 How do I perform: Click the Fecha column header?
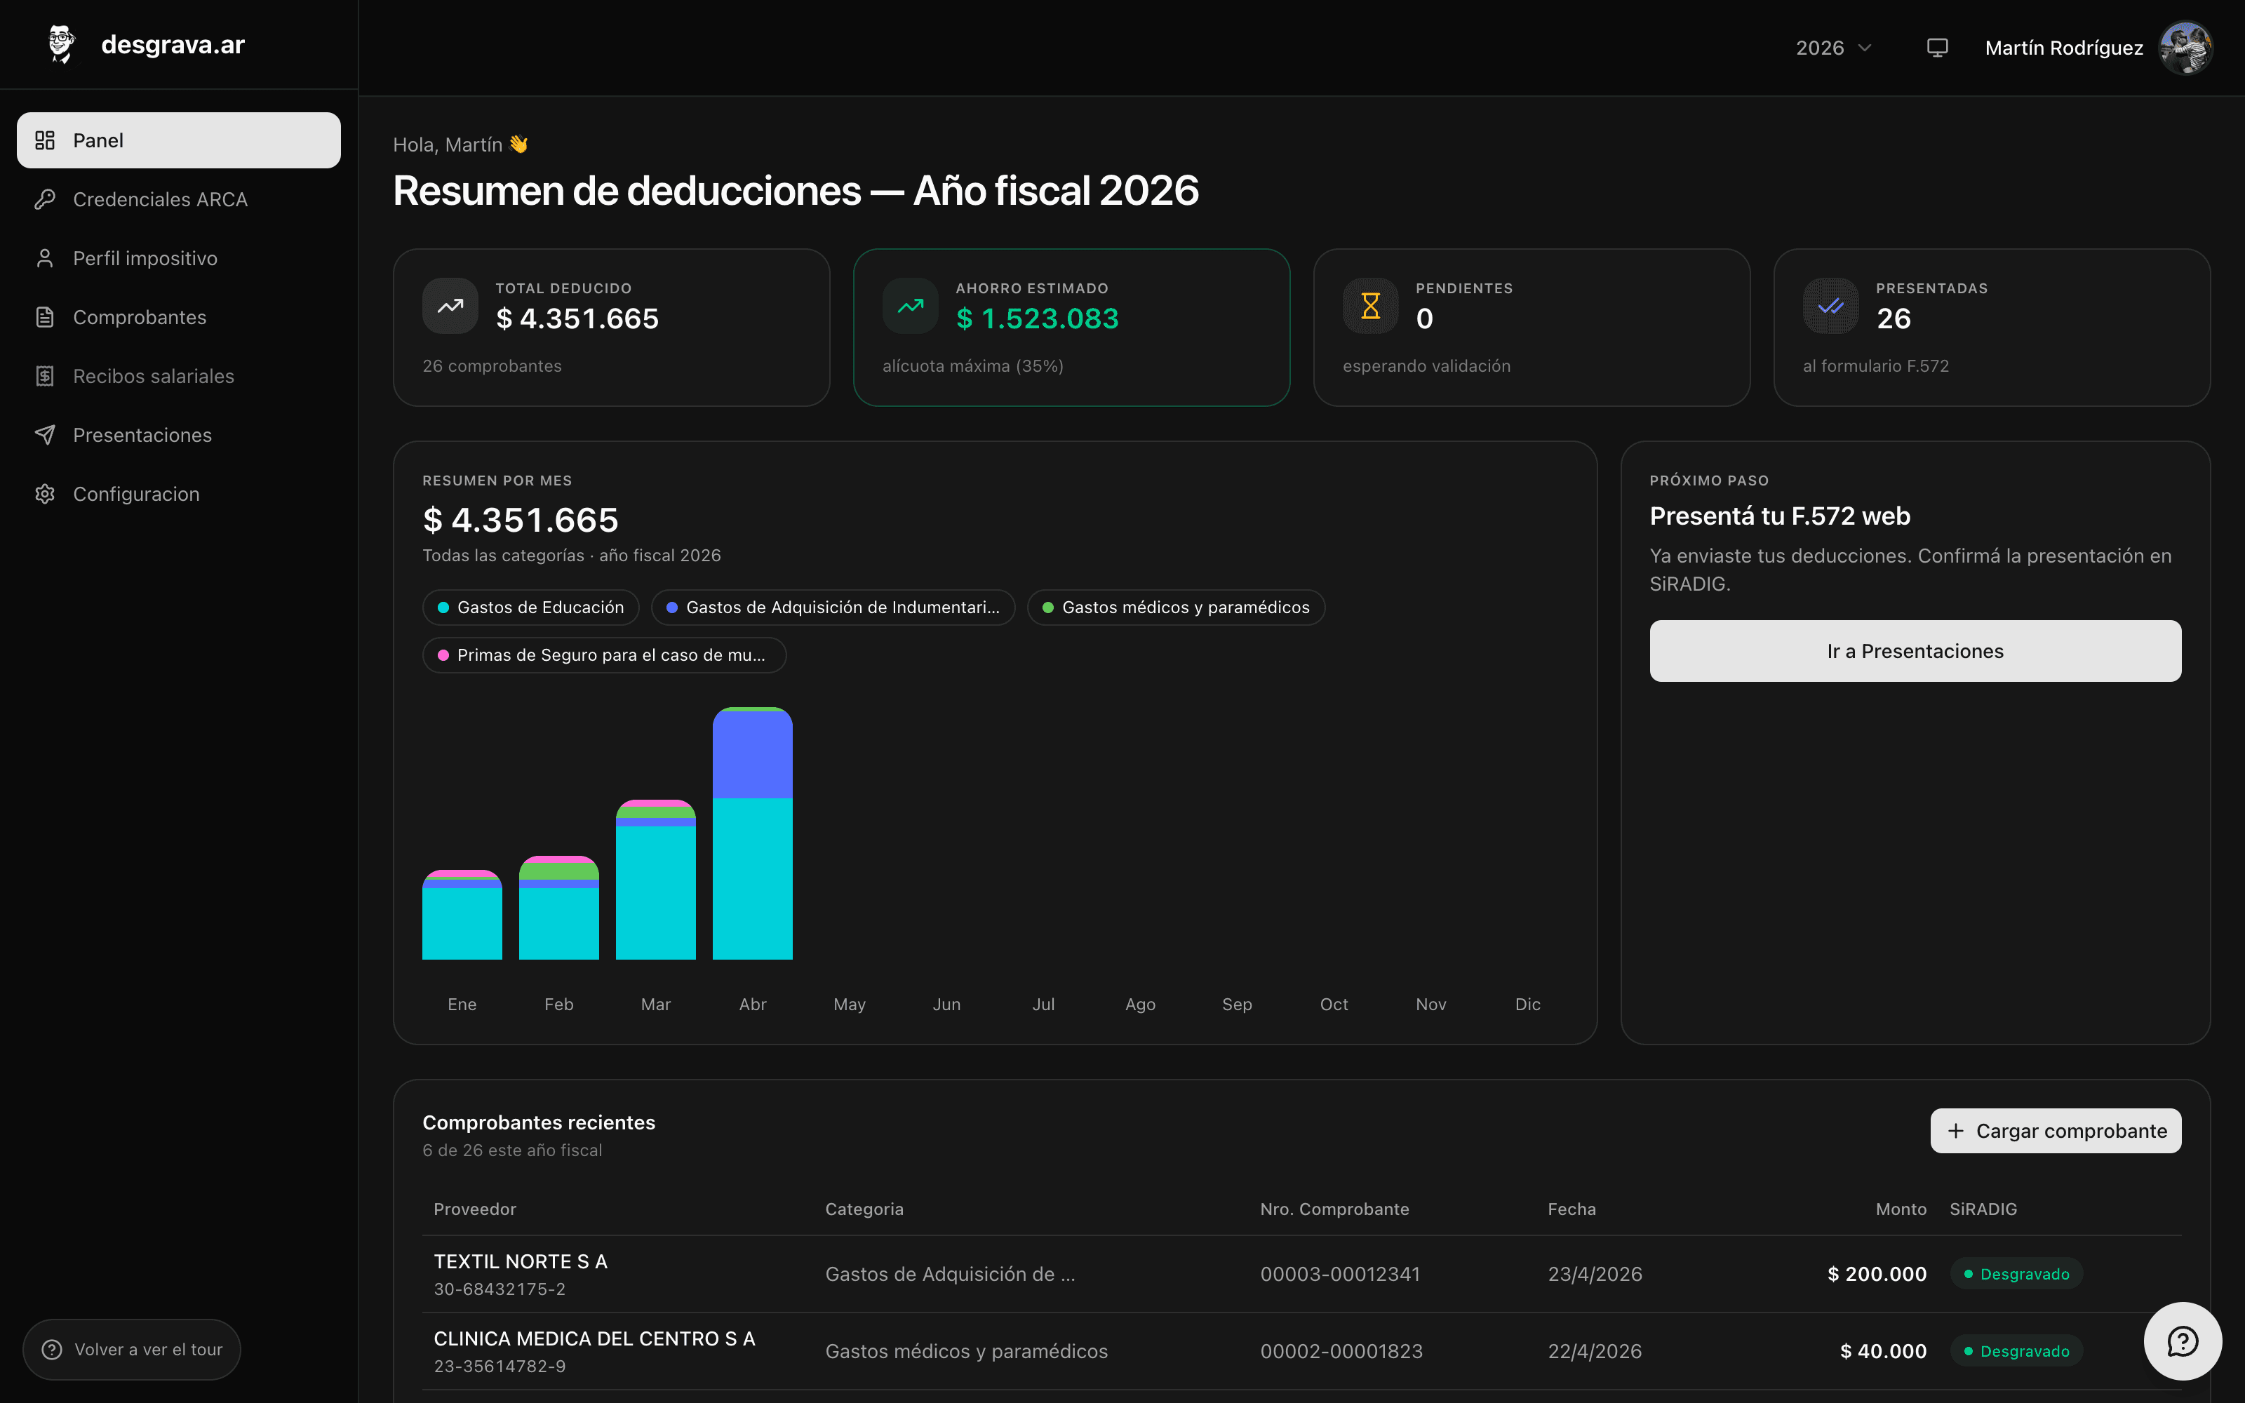coord(1571,1209)
